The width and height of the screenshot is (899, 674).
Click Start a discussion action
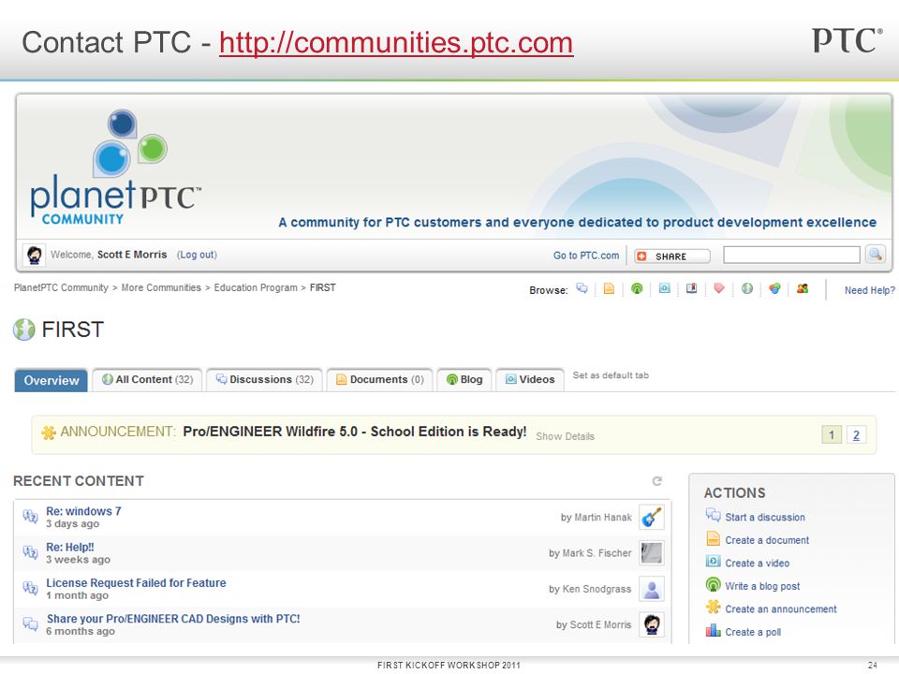pyautogui.click(x=765, y=517)
